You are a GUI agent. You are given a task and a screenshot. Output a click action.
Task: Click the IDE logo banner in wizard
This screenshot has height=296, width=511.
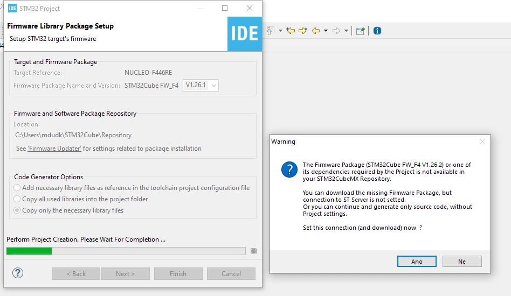(x=244, y=34)
